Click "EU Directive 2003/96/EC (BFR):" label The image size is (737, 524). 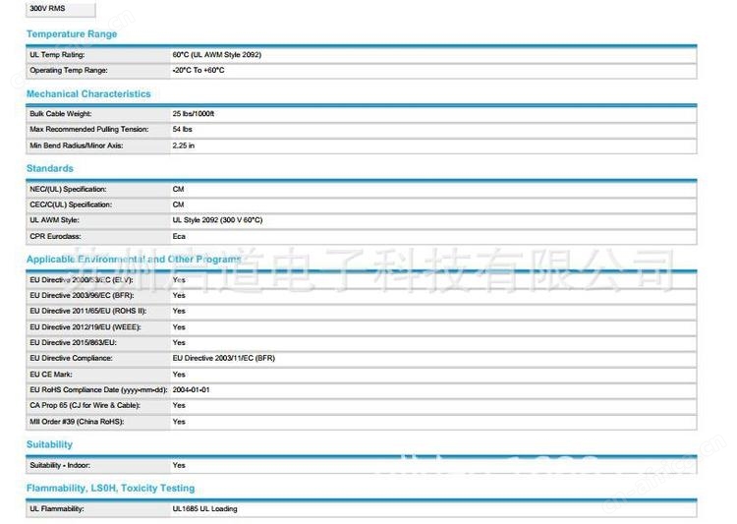pyautogui.click(x=82, y=295)
